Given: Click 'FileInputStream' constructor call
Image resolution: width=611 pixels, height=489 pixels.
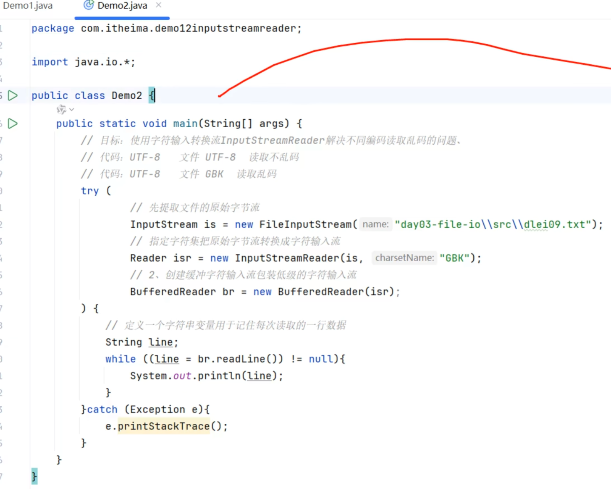Looking at the screenshot, I should [305, 225].
